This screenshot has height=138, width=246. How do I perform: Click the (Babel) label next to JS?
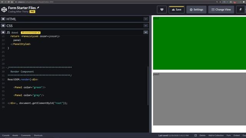(15, 33)
